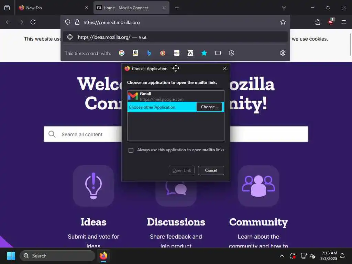Image resolution: width=352 pixels, height=264 pixels.
Task: Select the Home - Mozilla Connect tab
Action: click(131, 8)
